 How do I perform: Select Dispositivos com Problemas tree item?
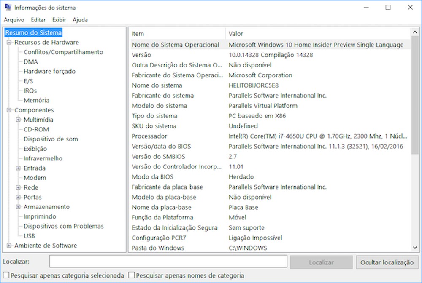[64, 226]
